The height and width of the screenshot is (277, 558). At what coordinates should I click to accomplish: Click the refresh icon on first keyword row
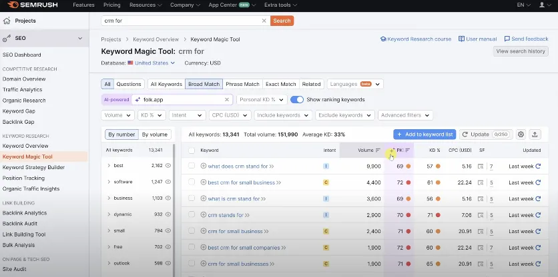[x=538, y=166]
